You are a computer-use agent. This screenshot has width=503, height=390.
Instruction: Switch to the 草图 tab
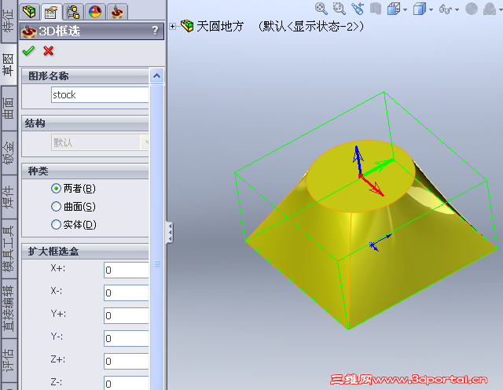point(9,64)
